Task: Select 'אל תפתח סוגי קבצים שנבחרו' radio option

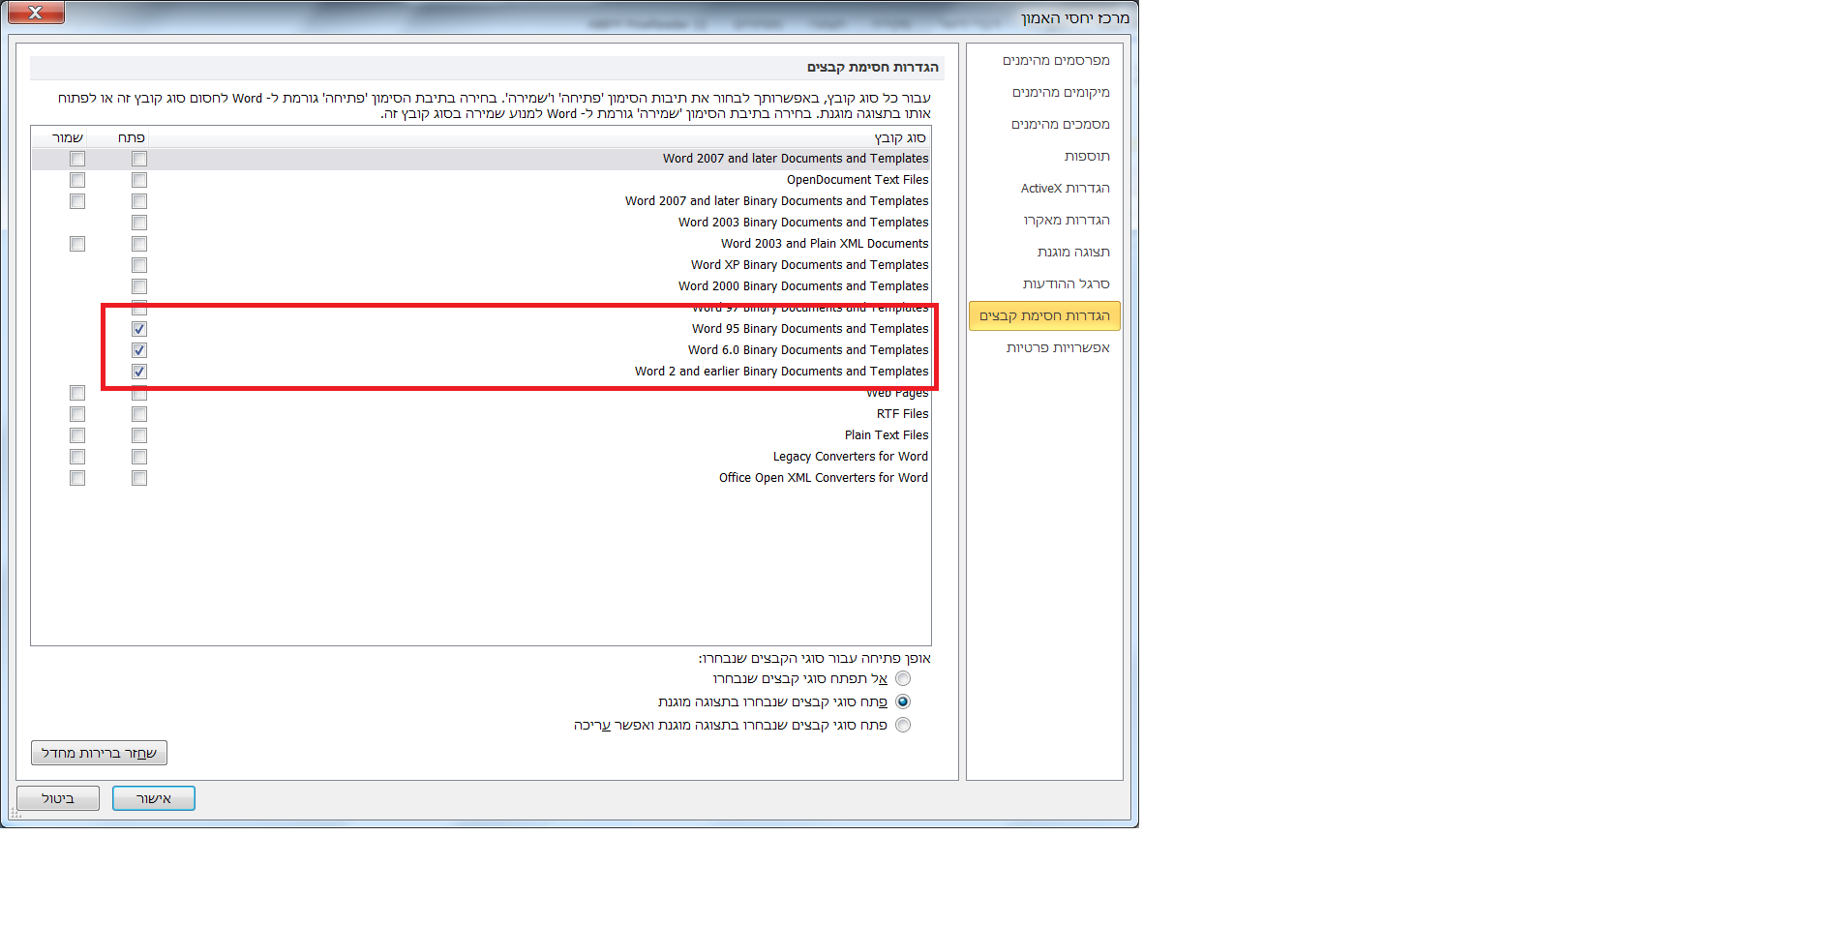Action: [x=903, y=679]
